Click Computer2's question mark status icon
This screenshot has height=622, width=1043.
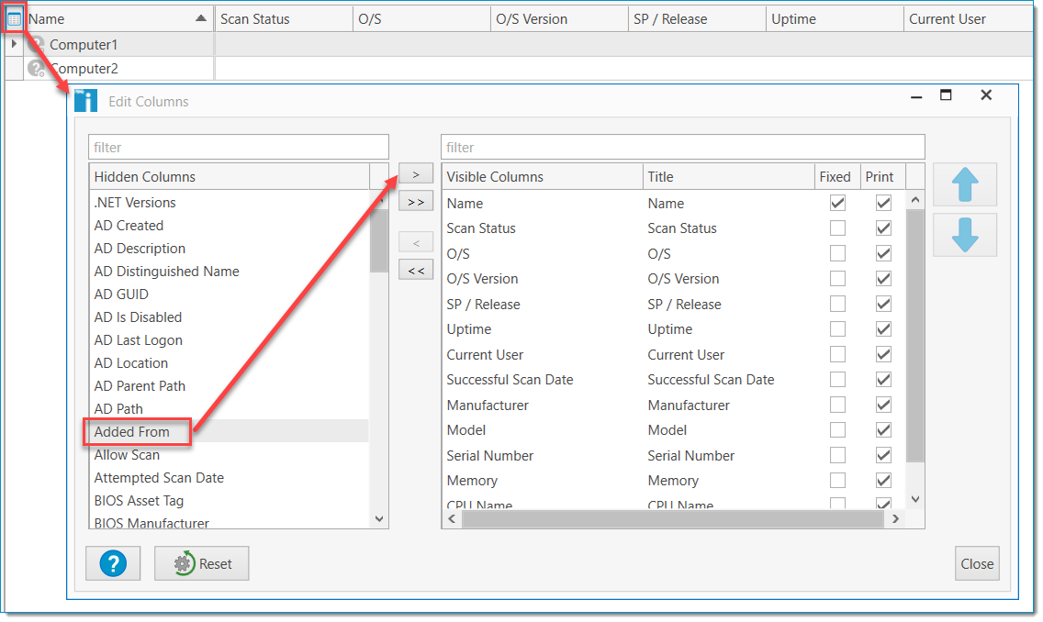point(37,67)
